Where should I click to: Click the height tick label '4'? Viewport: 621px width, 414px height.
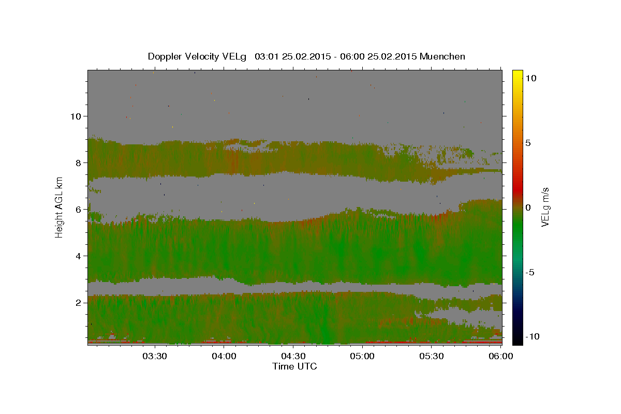[x=78, y=256]
